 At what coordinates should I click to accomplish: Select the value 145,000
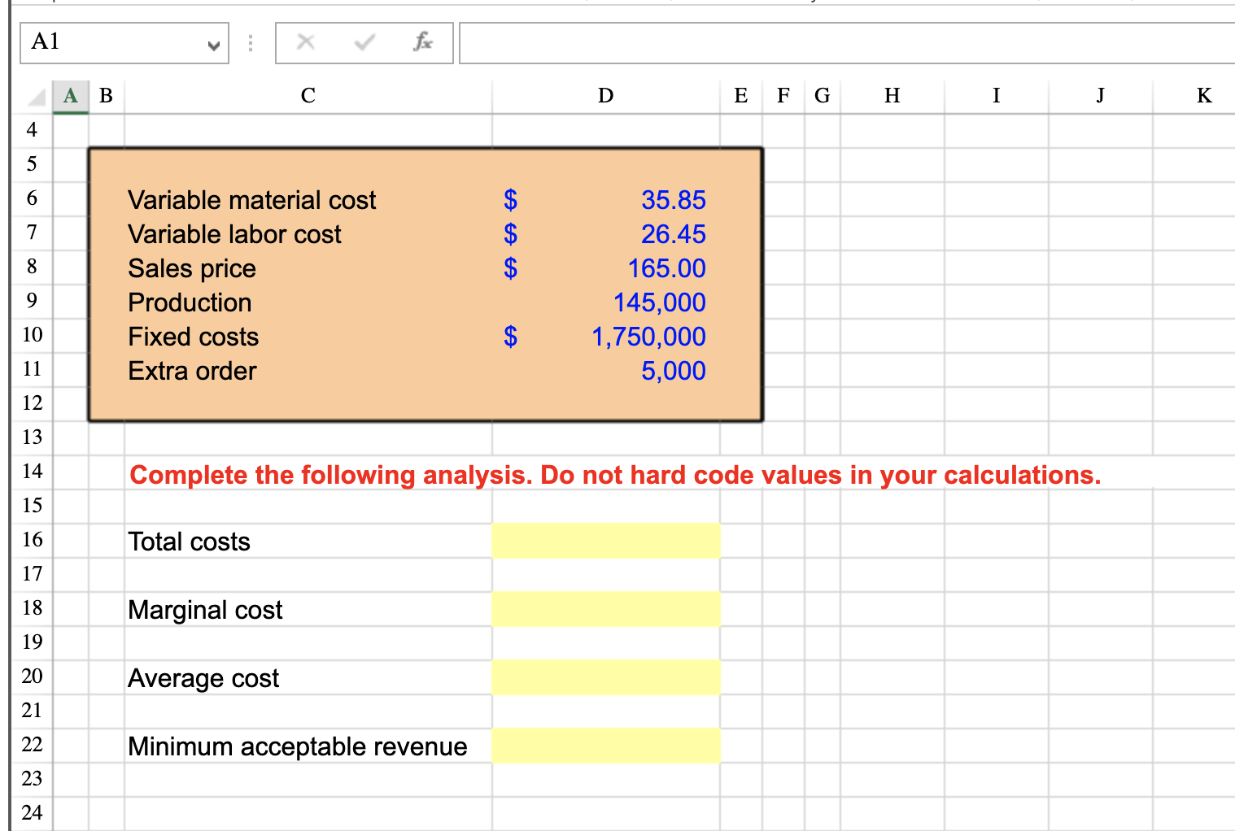pyautogui.click(x=660, y=302)
